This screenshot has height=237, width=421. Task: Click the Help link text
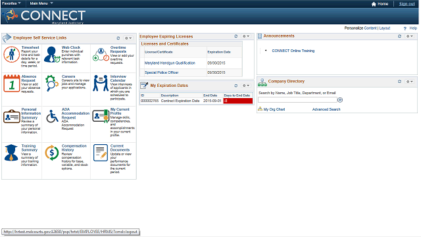(413, 28)
